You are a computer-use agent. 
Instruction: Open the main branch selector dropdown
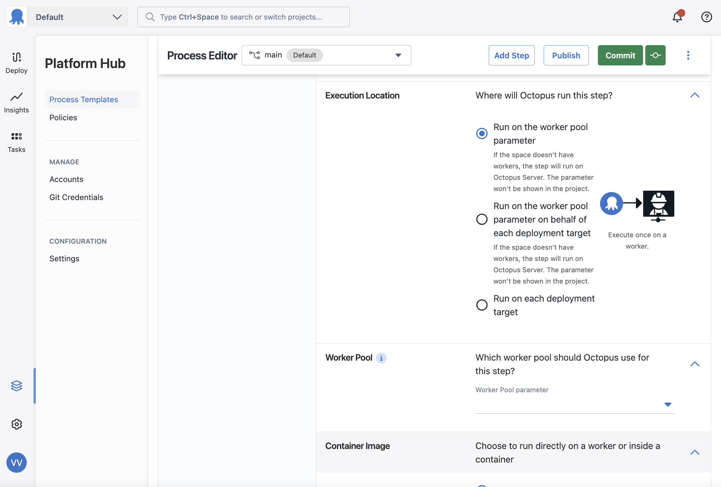click(x=326, y=55)
